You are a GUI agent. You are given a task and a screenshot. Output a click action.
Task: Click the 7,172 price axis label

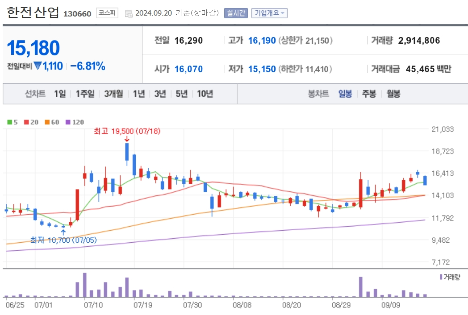(441, 262)
